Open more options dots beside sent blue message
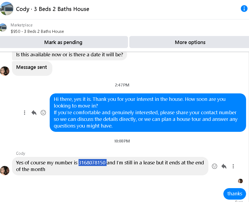Viewport: 249px width, 202px height. [x=25, y=113]
